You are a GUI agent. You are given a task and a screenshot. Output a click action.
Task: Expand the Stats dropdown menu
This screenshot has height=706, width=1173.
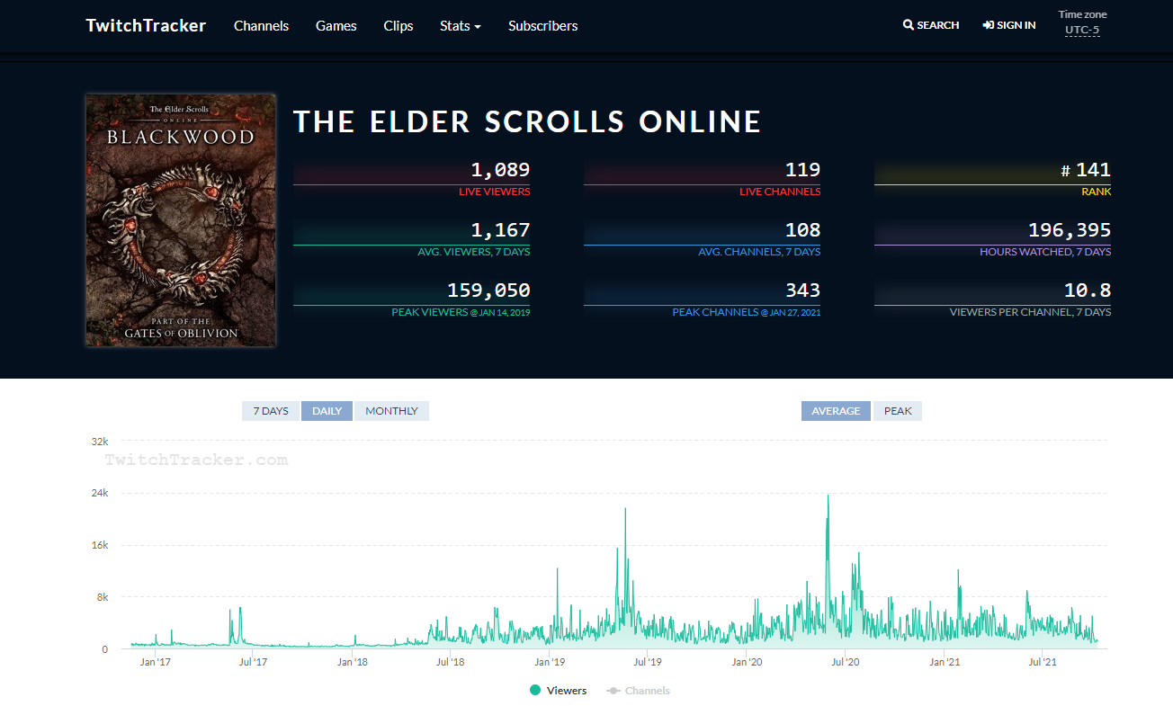[x=461, y=25]
